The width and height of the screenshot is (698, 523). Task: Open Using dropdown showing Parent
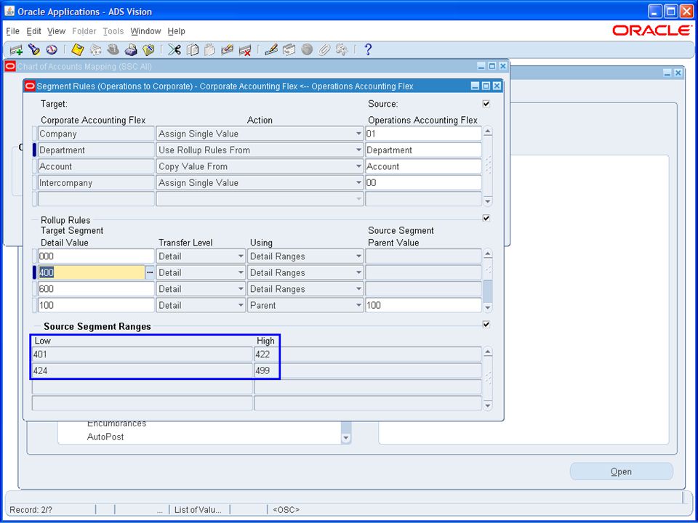point(358,306)
